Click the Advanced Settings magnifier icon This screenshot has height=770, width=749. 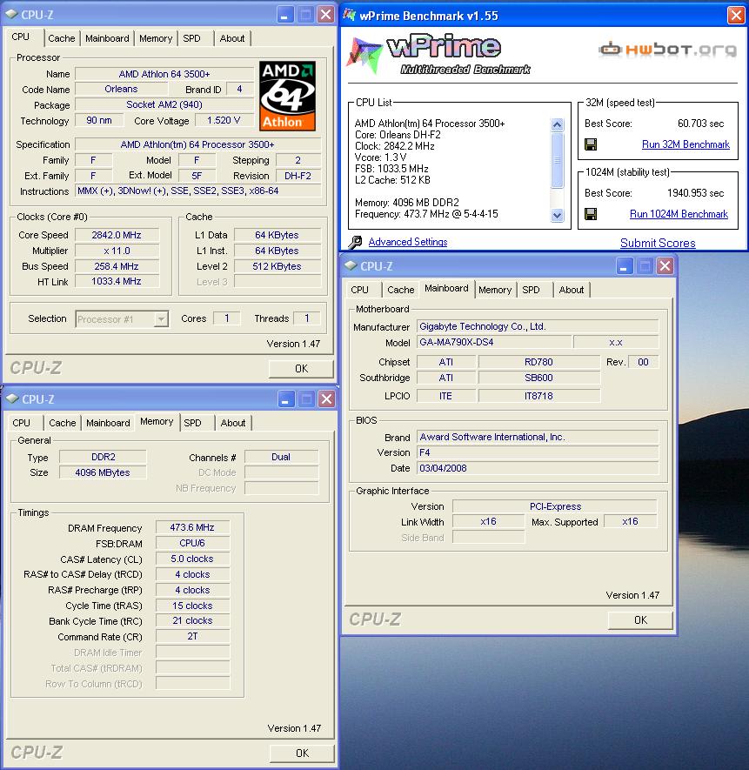pyautogui.click(x=355, y=242)
